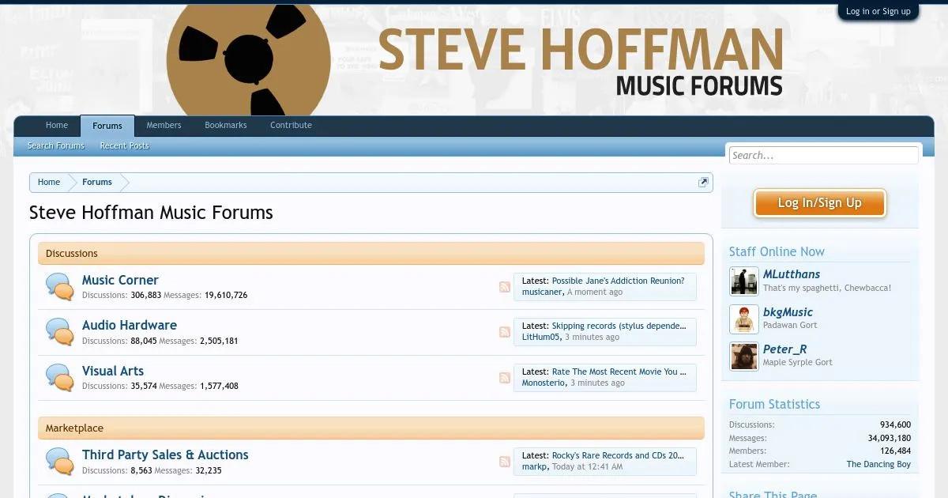Open the Possible Jane's Addiction Reunion? thread

619,281
